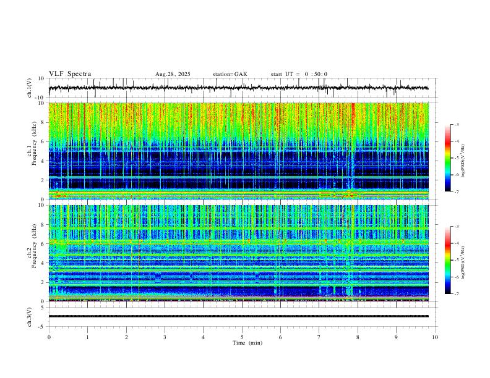Image resolution: width=490 pixels, height=378 pixels.
Task: Click the ch.1 colorbar 'log(PSD)' label
Action: tap(463, 161)
